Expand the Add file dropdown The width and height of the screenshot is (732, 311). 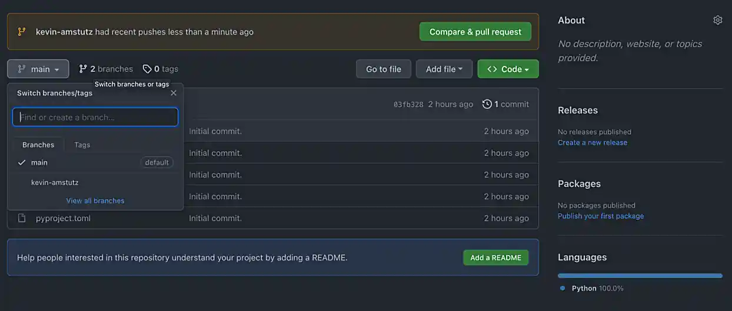click(444, 69)
